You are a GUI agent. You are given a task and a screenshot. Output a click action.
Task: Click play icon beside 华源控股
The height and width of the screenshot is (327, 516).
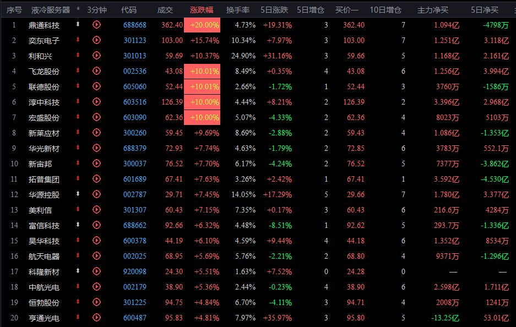96,194
